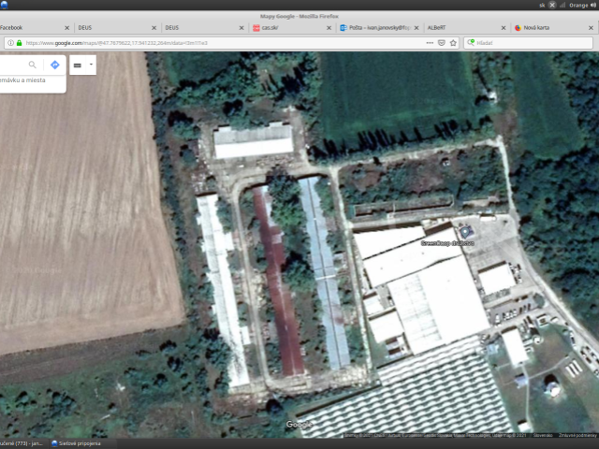Click the snímku a miesta search text
Image resolution: width=599 pixels, height=449 pixels.
22,80
